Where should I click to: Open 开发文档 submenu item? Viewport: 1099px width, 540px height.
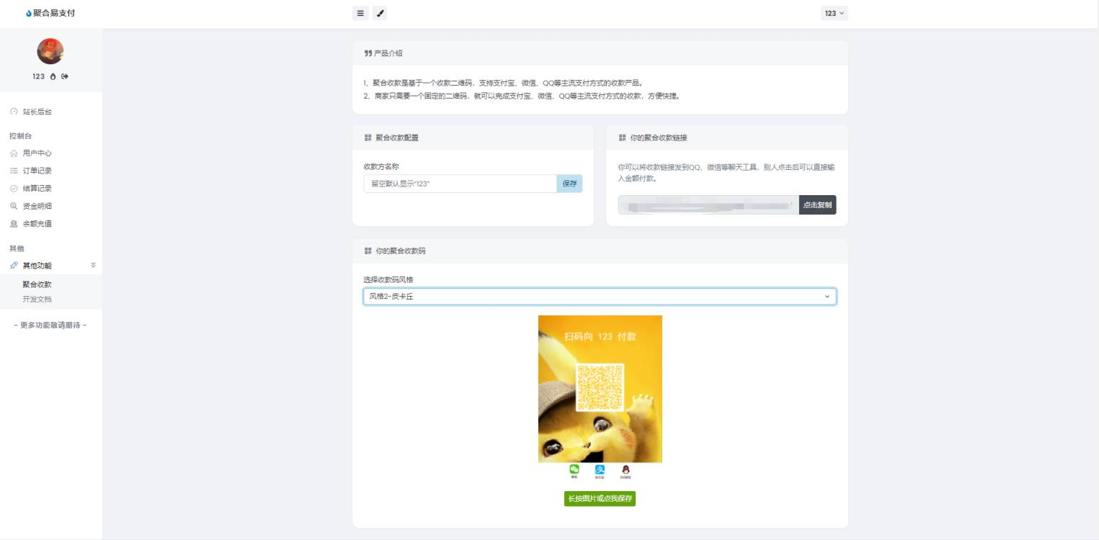(x=37, y=299)
